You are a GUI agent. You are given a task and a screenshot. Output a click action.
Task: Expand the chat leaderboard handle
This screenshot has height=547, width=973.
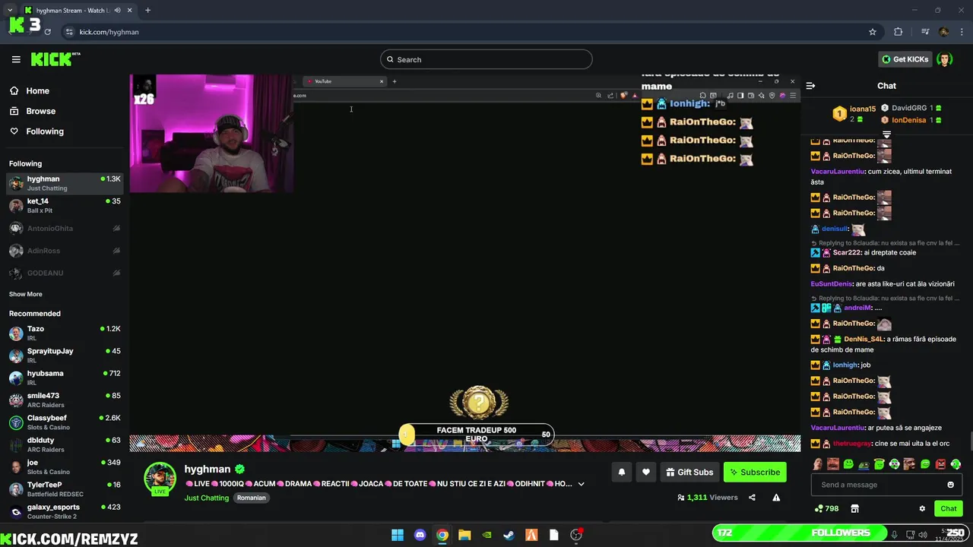click(x=886, y=134)
